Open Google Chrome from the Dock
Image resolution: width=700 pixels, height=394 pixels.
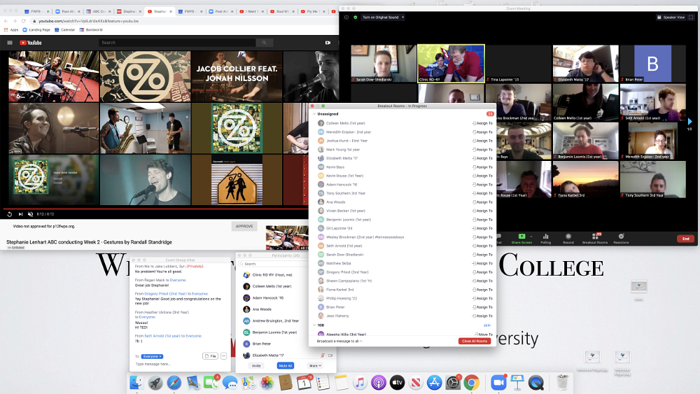click(x=471, y=382)
